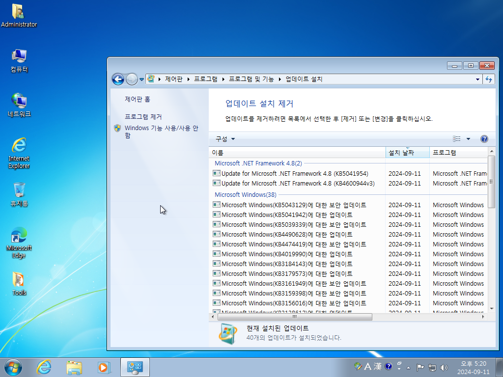Screen dimensions: 503x377
Task: Click vertical scrollbar thumb
Action: tap(491, 182)
